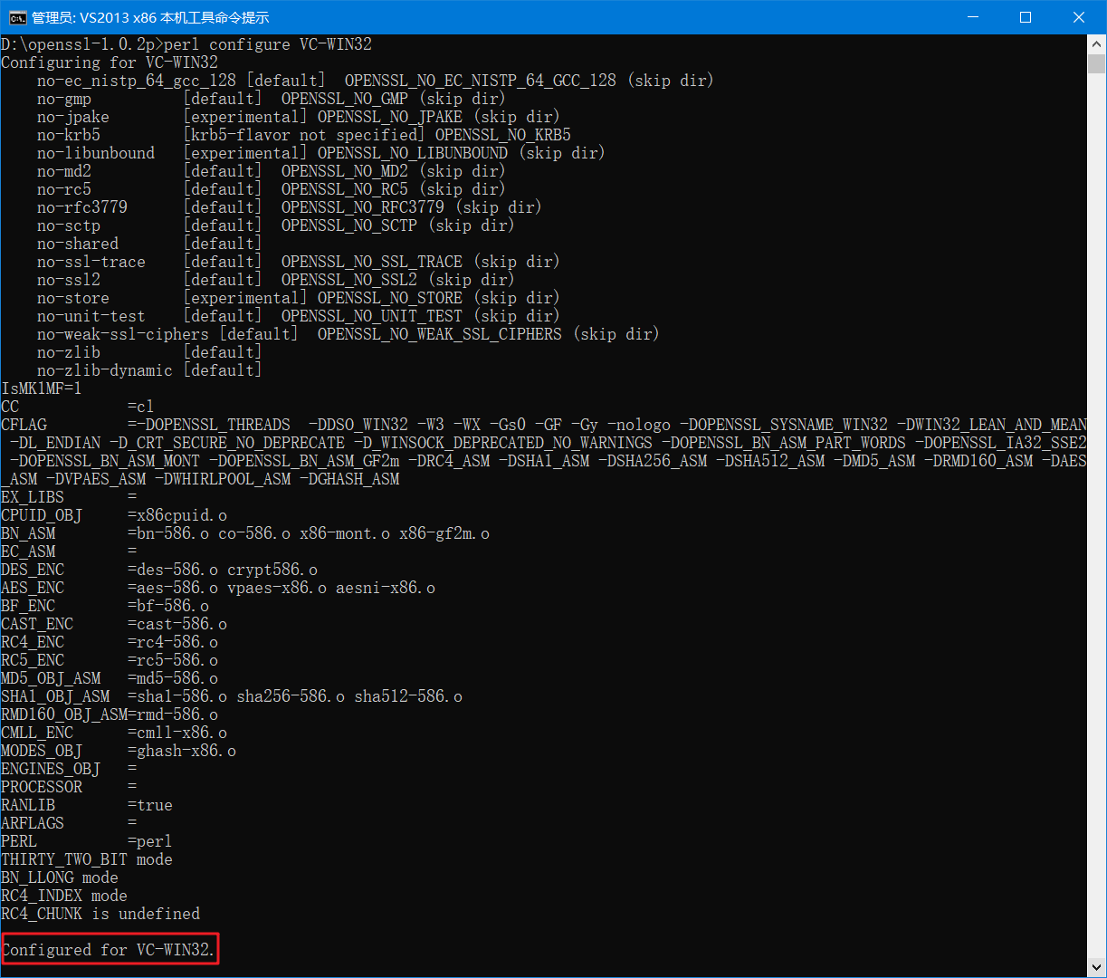Viewport: 1107px width, 978px height.
Task: Click the 'EX_LIBS' variable label
Action: tap(33, 497)
